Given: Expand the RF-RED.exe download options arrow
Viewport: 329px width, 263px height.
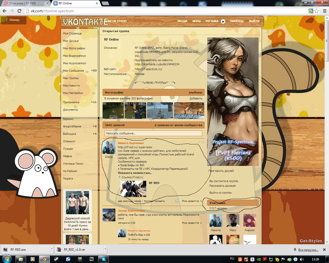Looking at the screenshot, I should tap(52, 249).
